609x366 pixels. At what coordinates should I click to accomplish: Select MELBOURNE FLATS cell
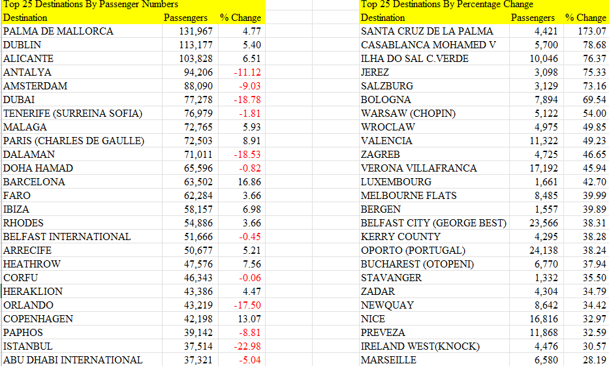point(434,196)
